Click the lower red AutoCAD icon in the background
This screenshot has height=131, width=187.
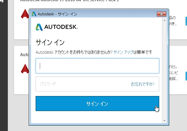[x=25, y=69]
